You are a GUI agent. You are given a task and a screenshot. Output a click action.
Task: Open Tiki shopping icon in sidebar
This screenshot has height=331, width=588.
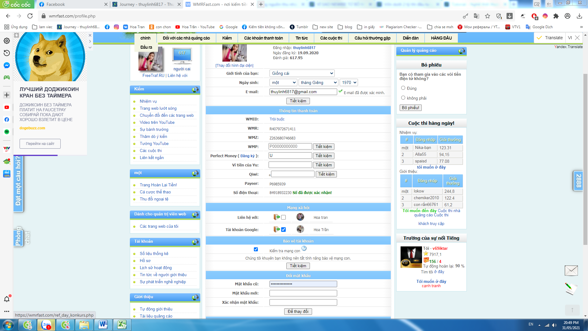[6, 174]
